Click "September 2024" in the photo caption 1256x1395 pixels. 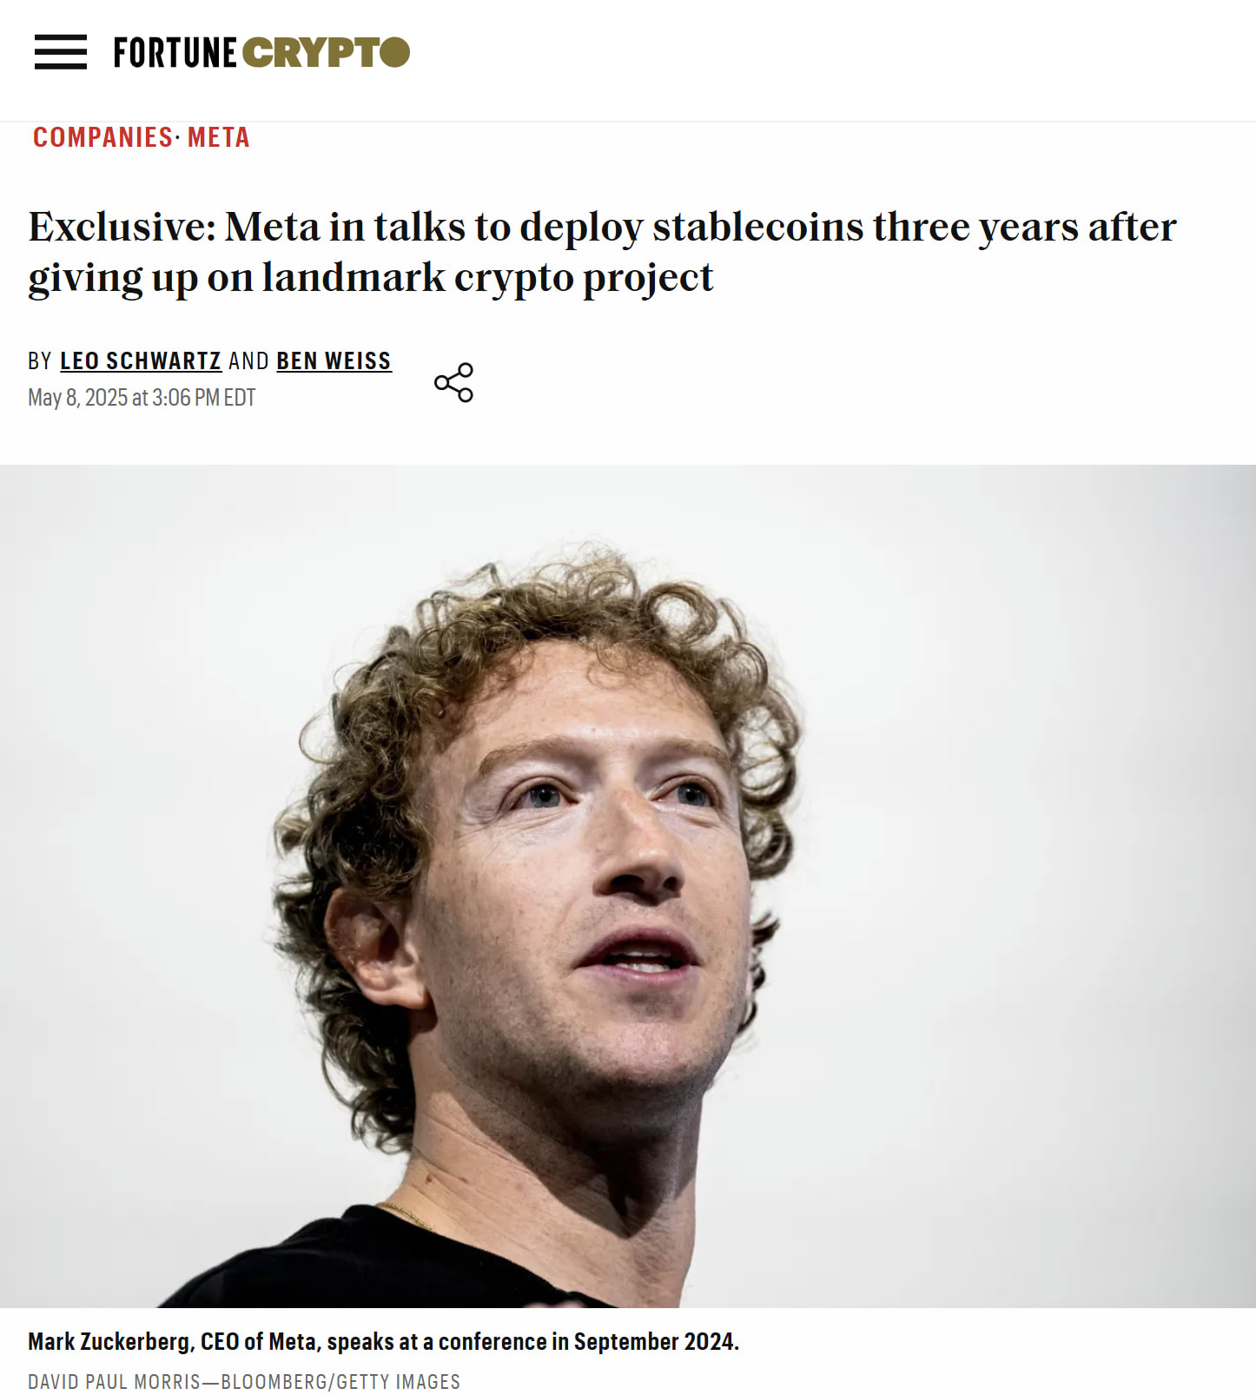coord(654,1342)
